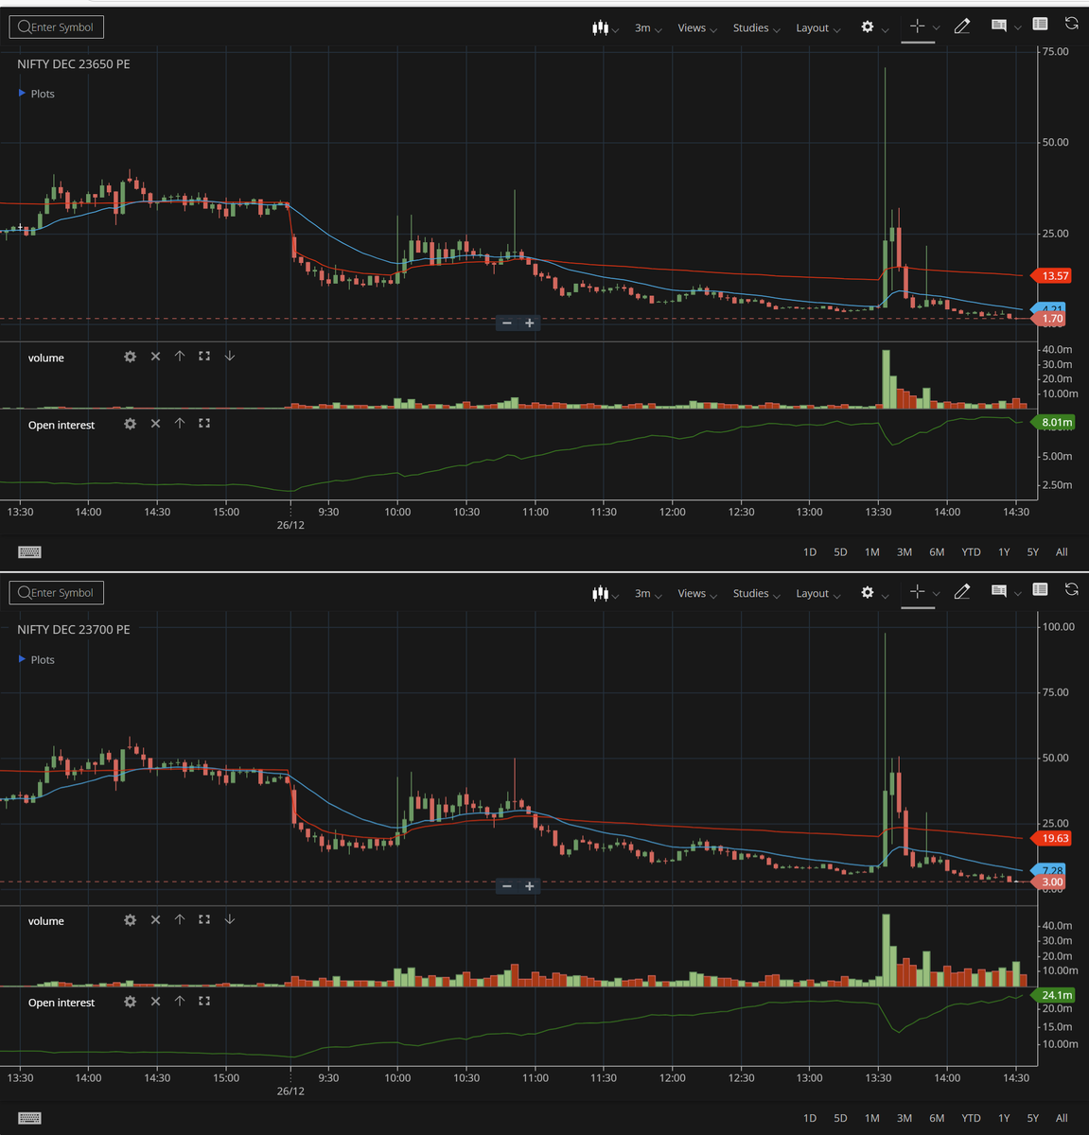Open chart type candlestick icon in top chart

click(x=600, y=27)
